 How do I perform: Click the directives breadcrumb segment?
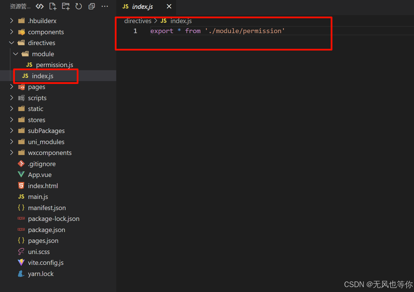point(138,21)
